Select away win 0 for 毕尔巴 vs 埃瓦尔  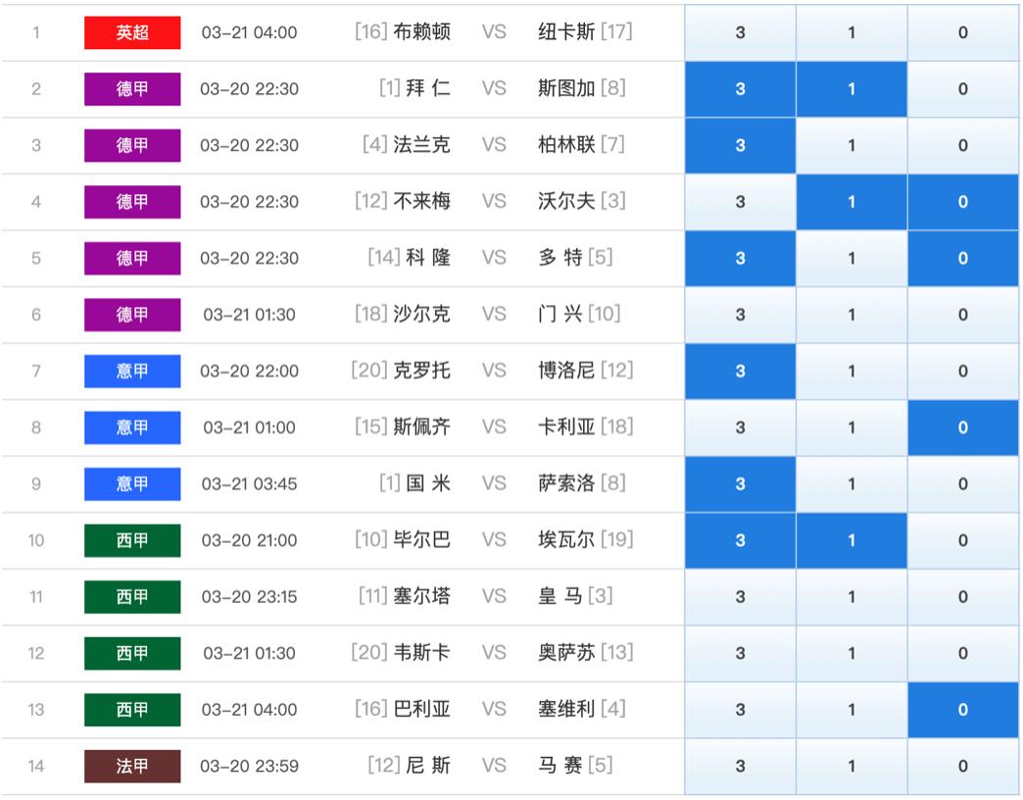[962, 540]
